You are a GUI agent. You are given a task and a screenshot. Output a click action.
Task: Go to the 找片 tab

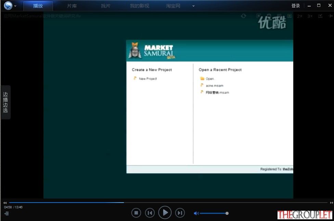[x=106, y=6]
